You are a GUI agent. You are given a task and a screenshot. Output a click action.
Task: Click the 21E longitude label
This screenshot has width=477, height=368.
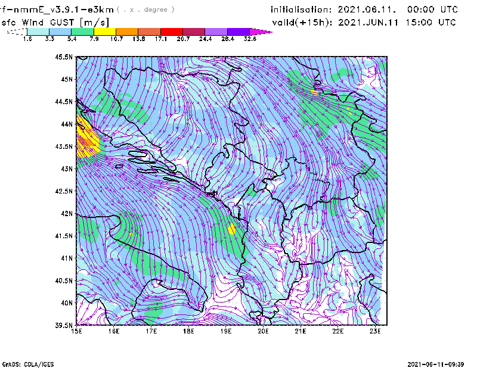(x=301, y=331)
